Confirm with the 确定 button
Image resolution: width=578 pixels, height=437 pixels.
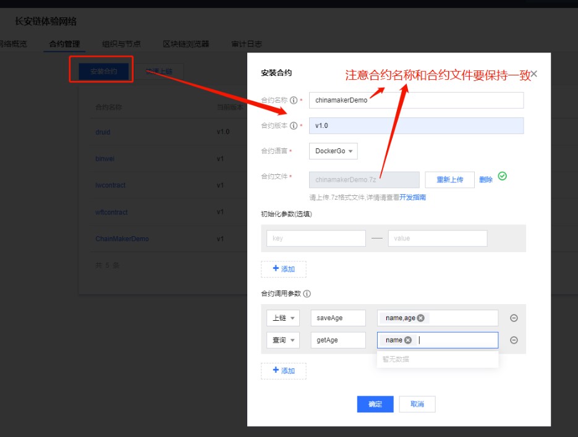click(375, 404)
